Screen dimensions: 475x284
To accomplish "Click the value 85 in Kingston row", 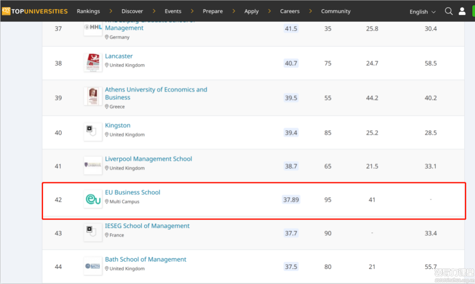I will click(x=328, y=133).
